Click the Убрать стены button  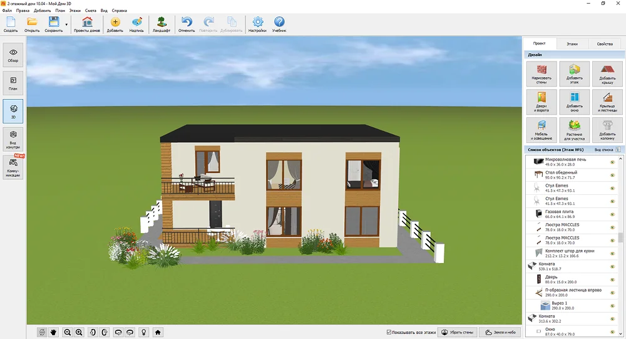point(458,332)
